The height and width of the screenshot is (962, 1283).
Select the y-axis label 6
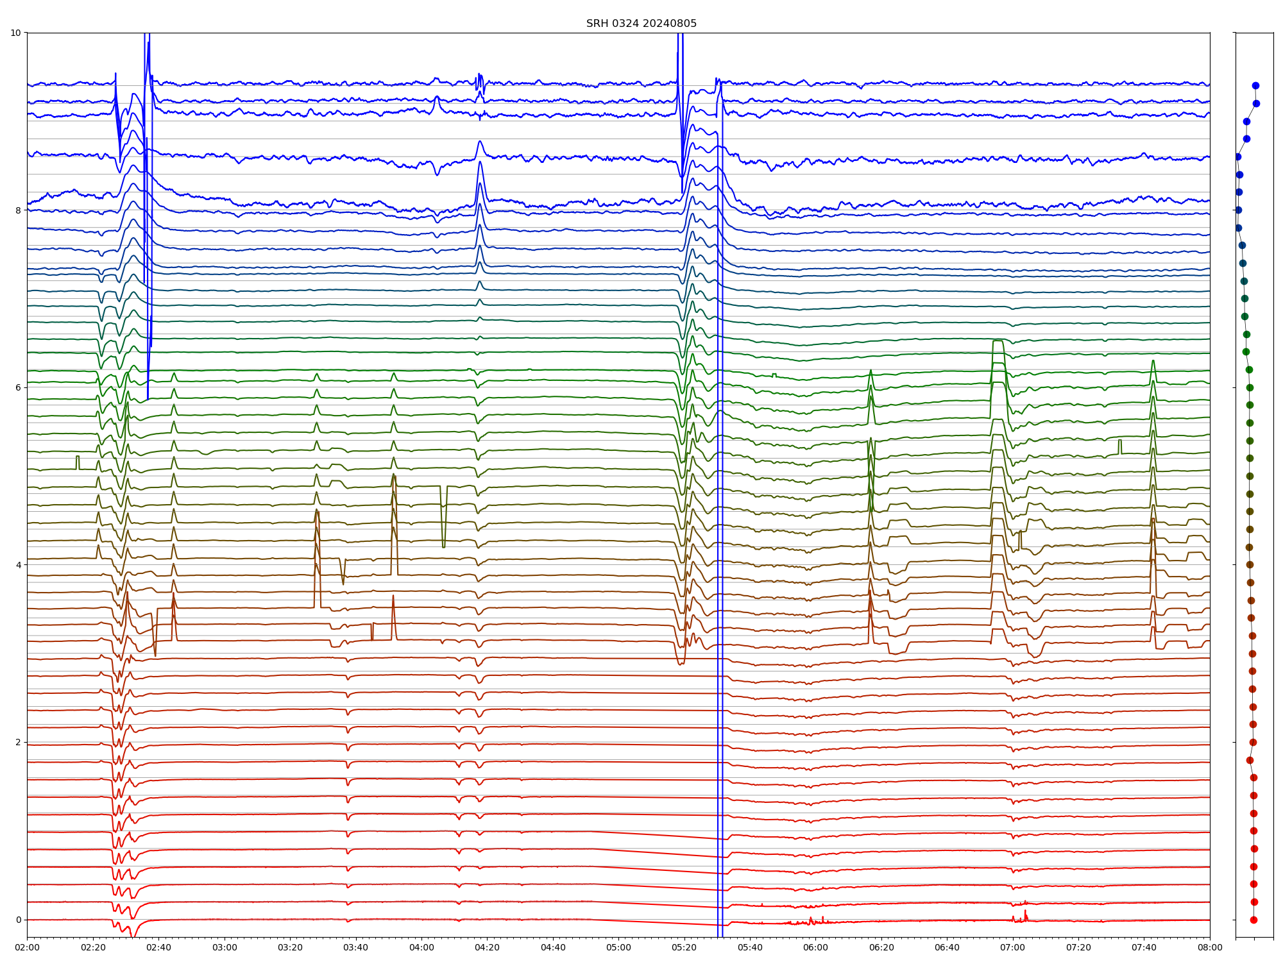18,387
